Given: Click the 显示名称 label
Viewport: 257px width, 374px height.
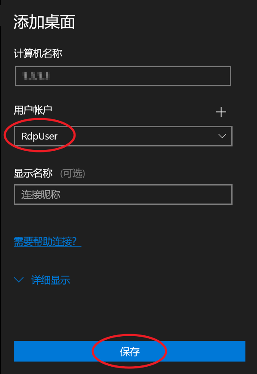Looking at the screenshot, I should point(33,173).
